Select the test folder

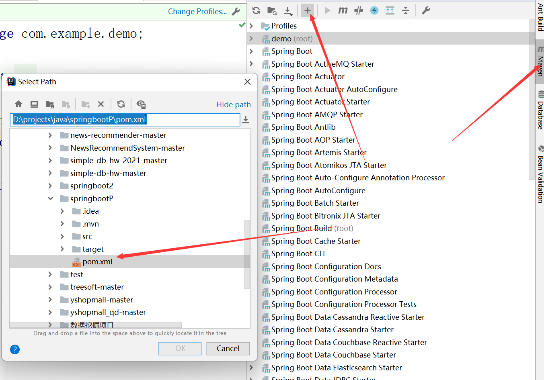(x=76, y=274)
